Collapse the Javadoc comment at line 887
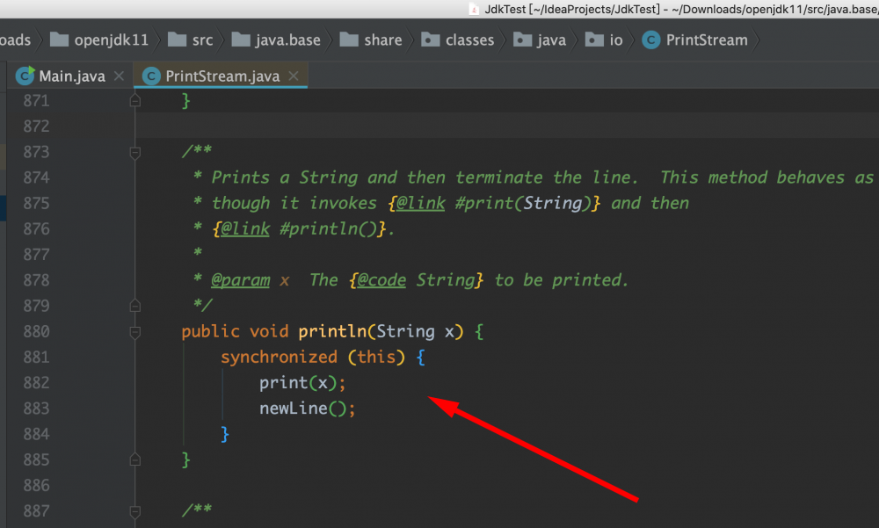Screen dimensions: 879x528 tap(135, 511)
